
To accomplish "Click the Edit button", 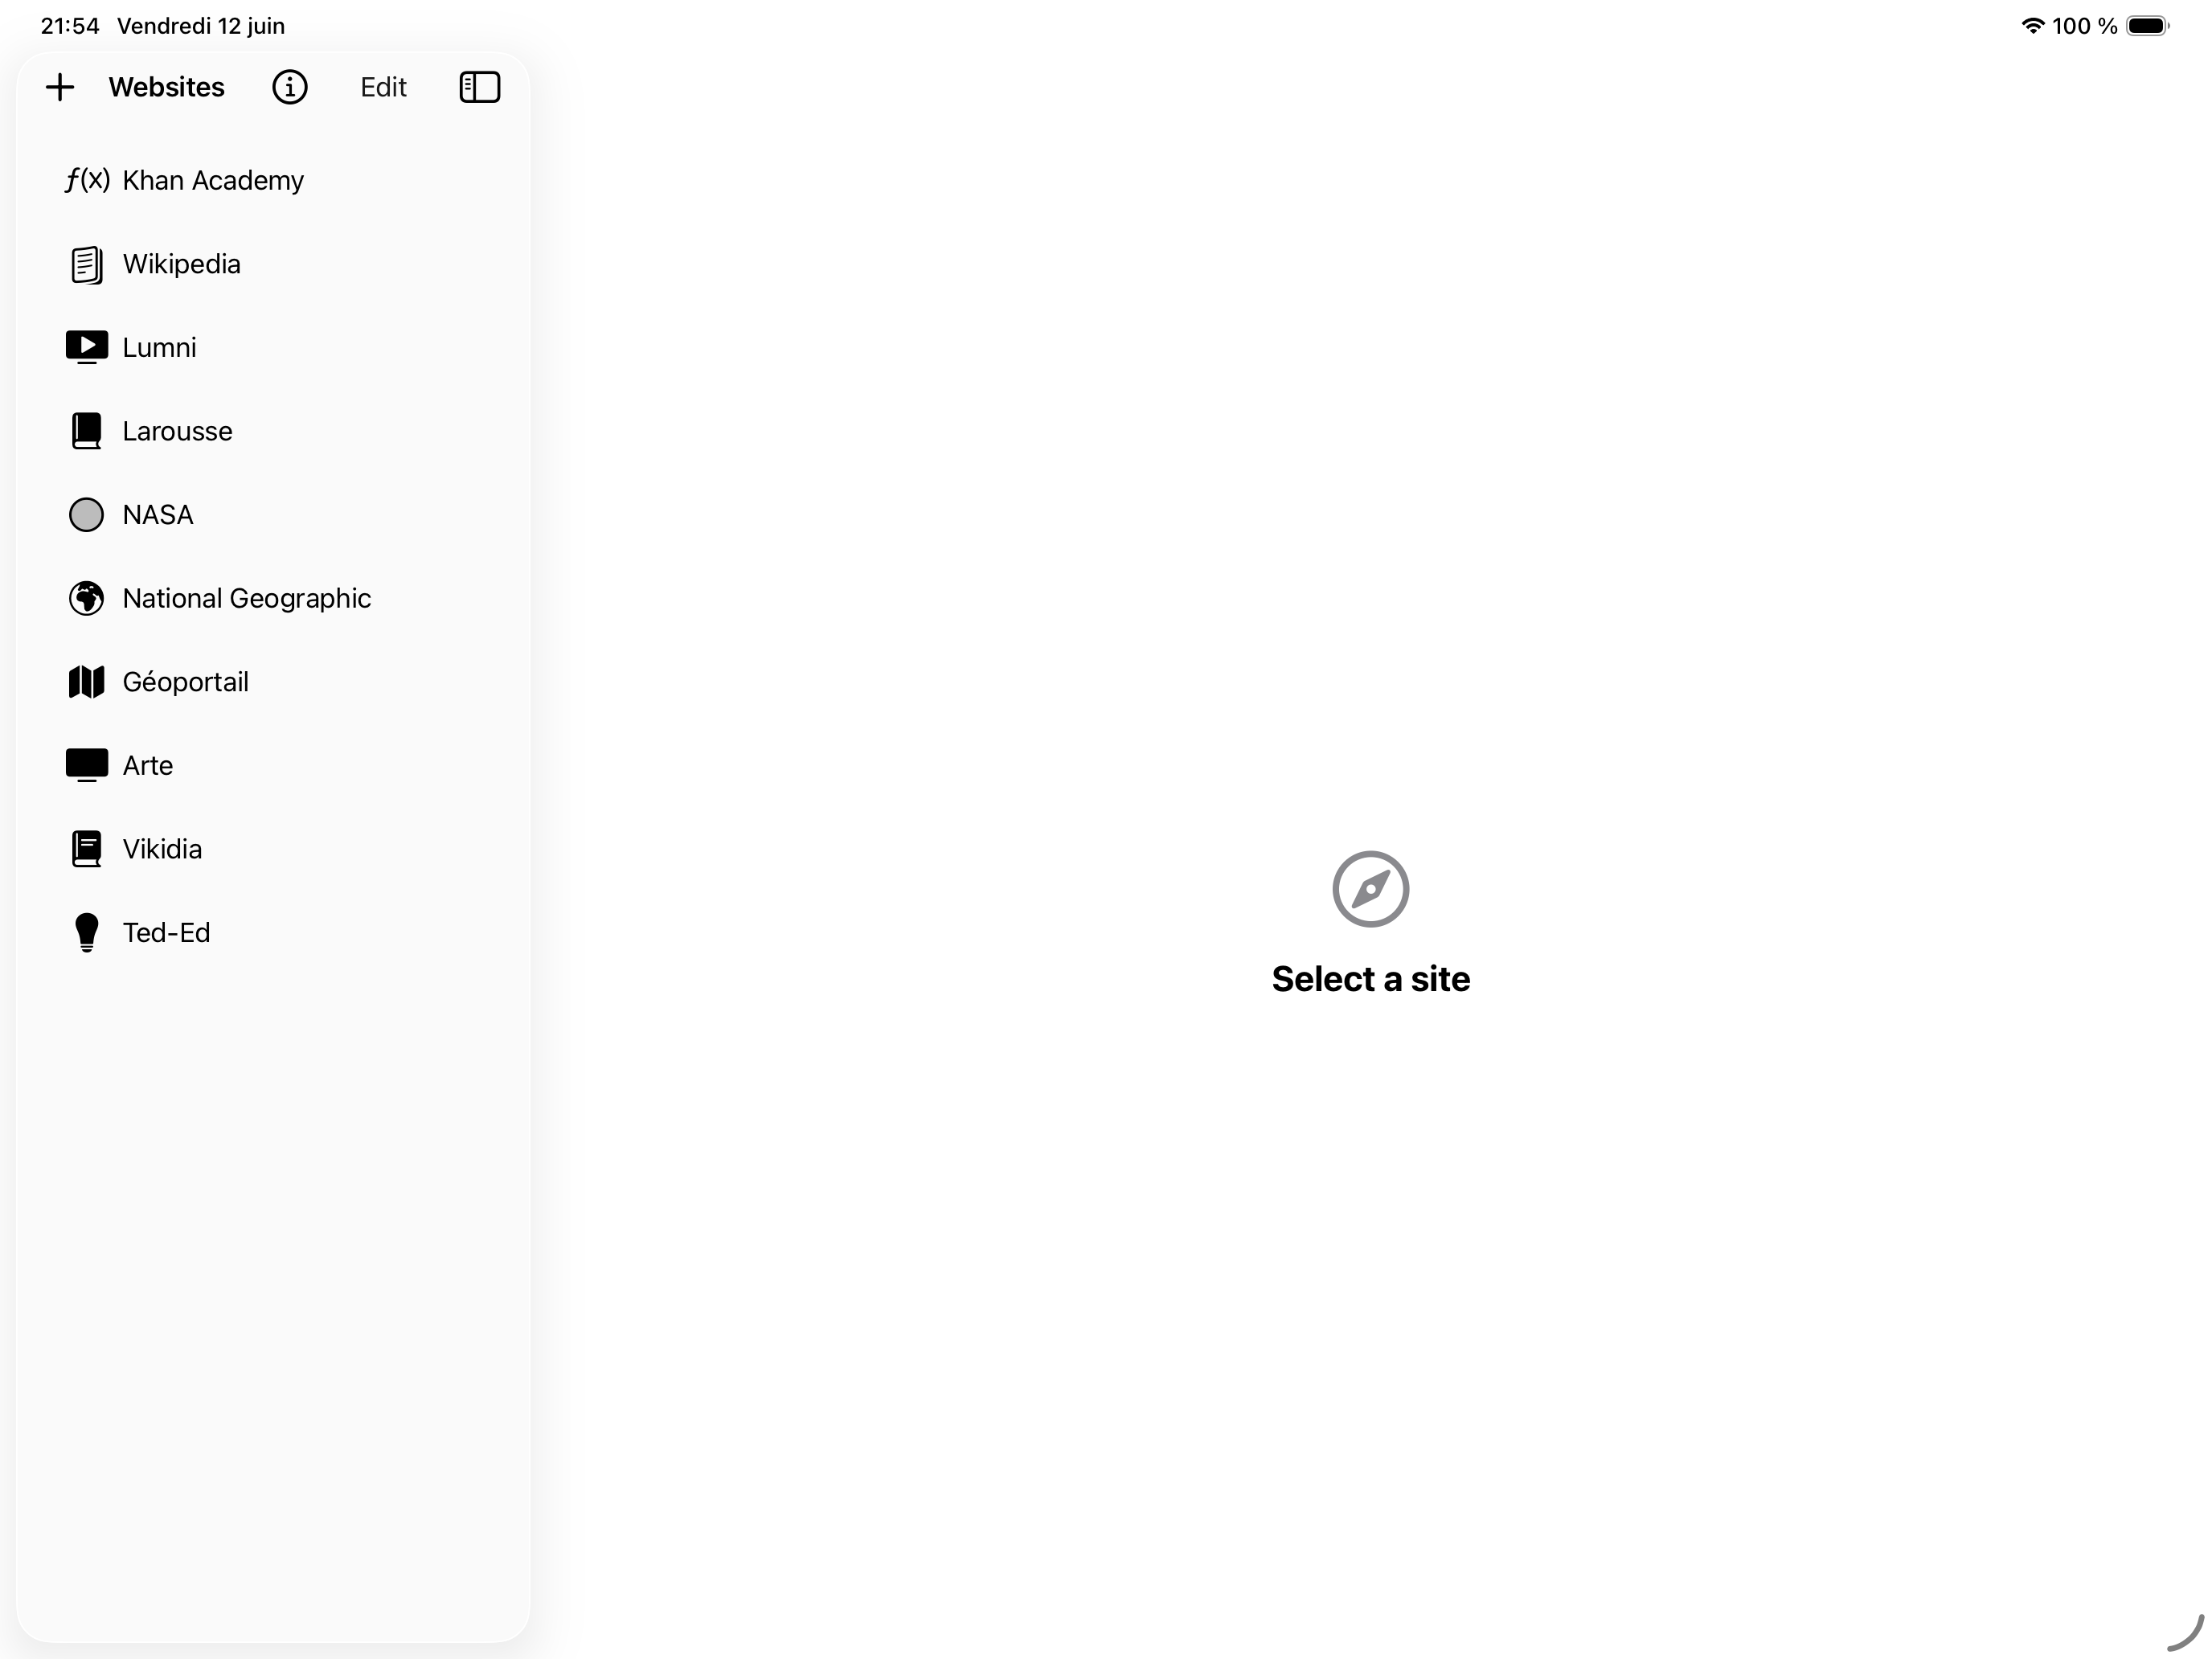I will coord(383,87).
